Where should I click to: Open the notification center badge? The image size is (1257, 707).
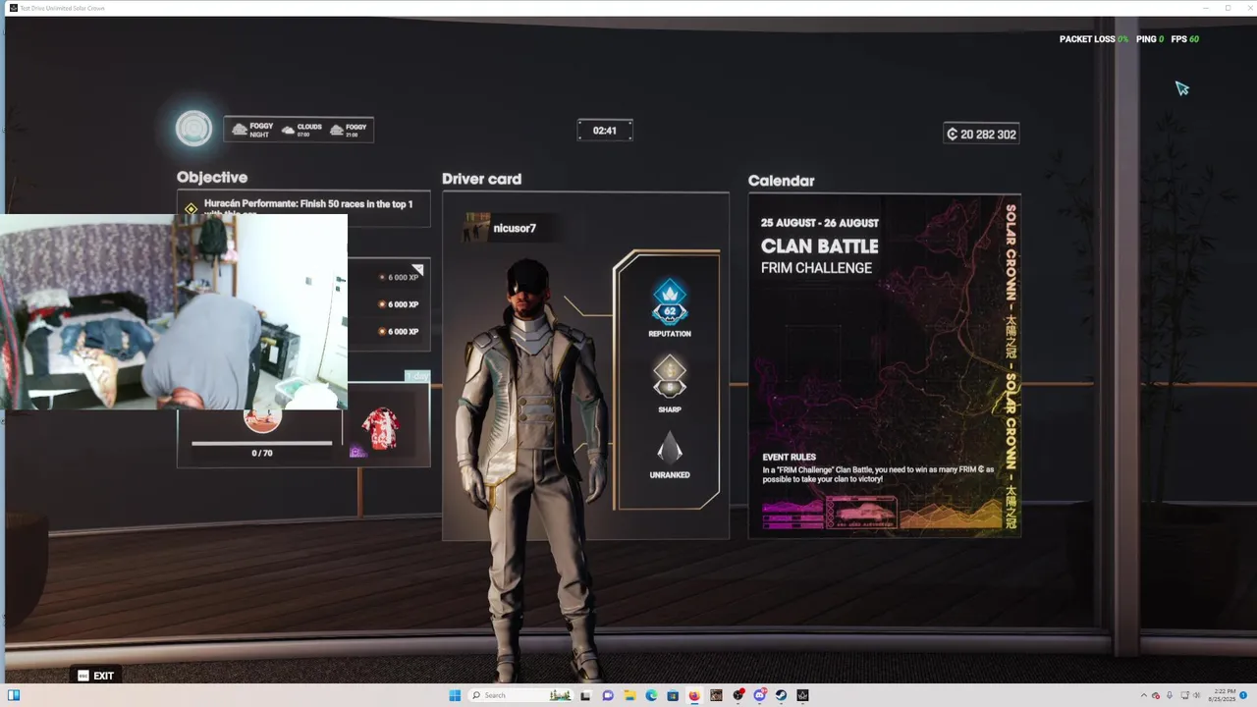[x=1244, y=695]
